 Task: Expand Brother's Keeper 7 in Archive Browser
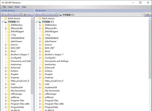point(6,55)
